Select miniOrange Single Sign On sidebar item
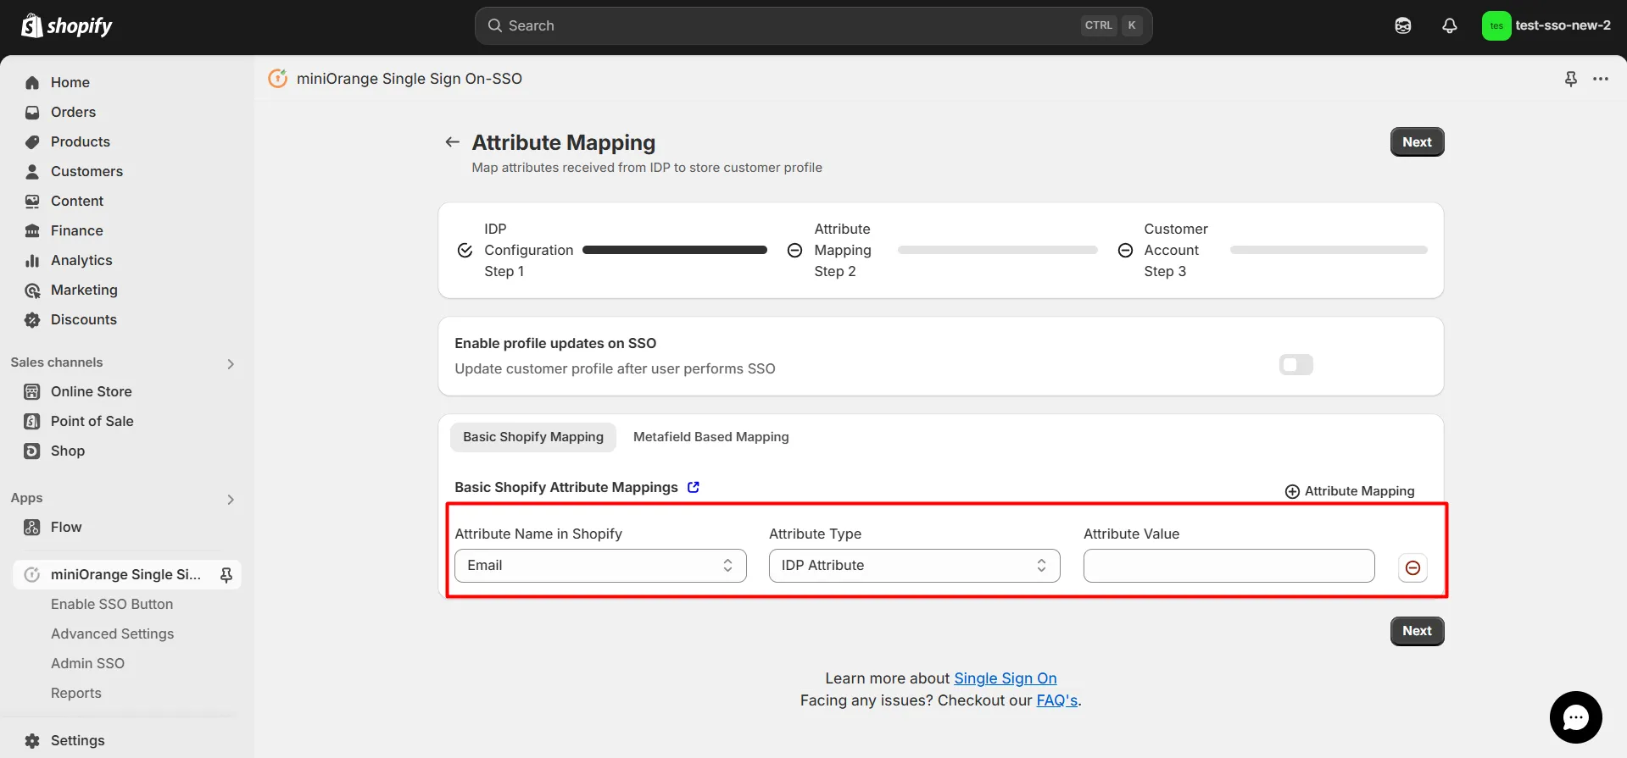 pos(126,574)
